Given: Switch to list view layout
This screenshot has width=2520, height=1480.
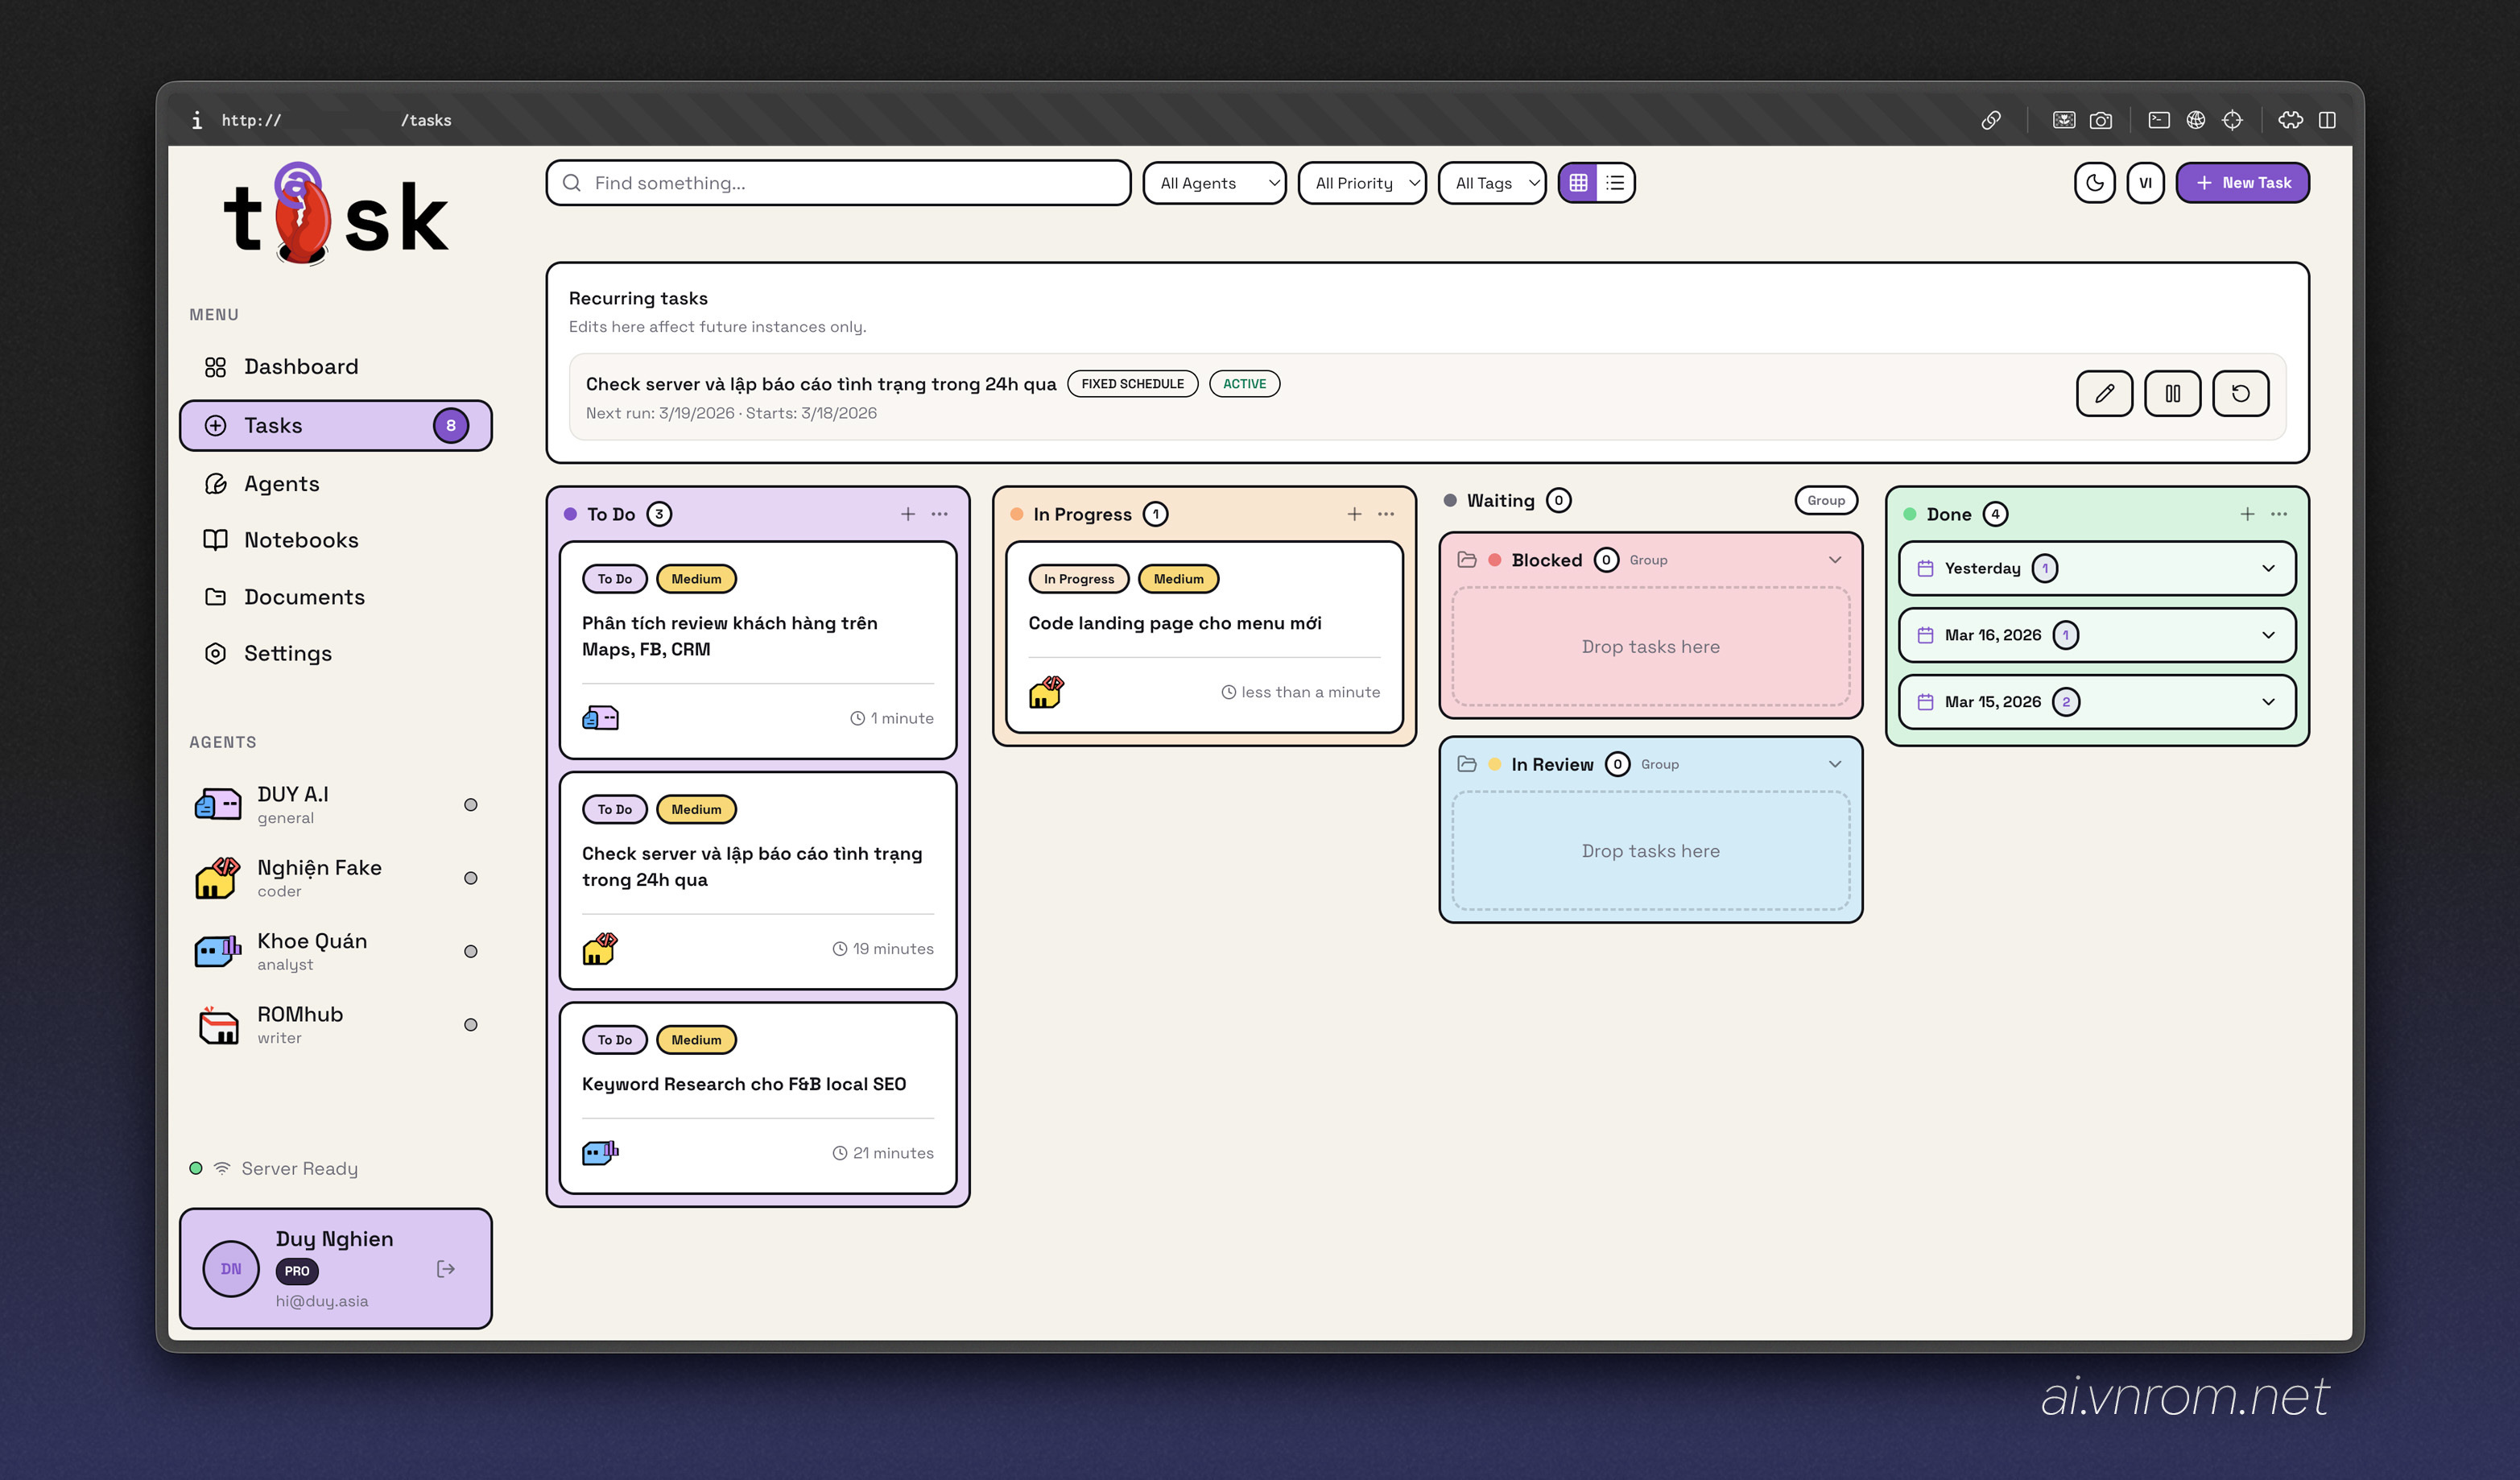Looking at the screenshot, I should pyautogui.click(x=1615, y=183).
